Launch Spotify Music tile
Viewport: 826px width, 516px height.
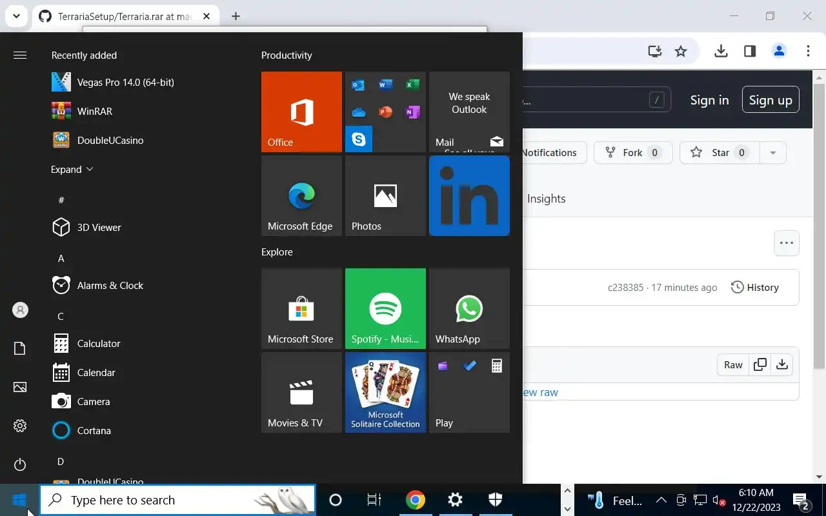coord(385,308)
